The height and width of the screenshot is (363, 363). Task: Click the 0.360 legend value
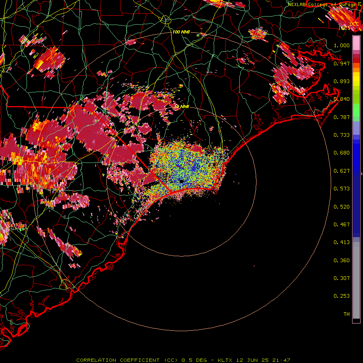(342, 261)
